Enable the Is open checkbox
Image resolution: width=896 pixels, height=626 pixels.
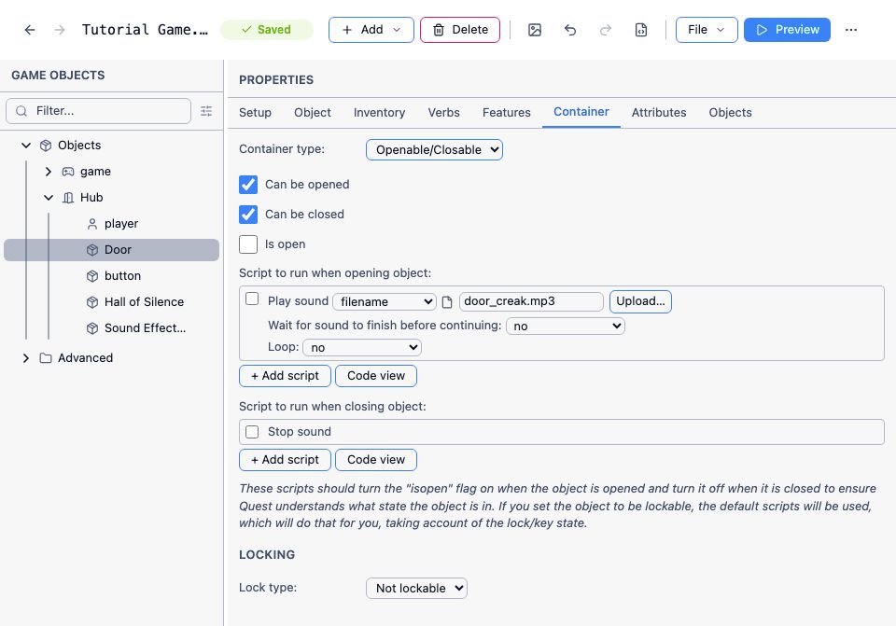point(248,243)
